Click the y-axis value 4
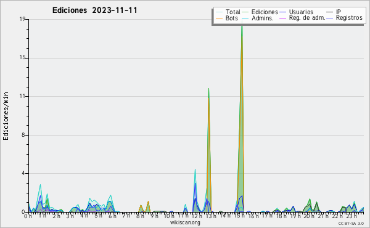 (x=23, y=173)
